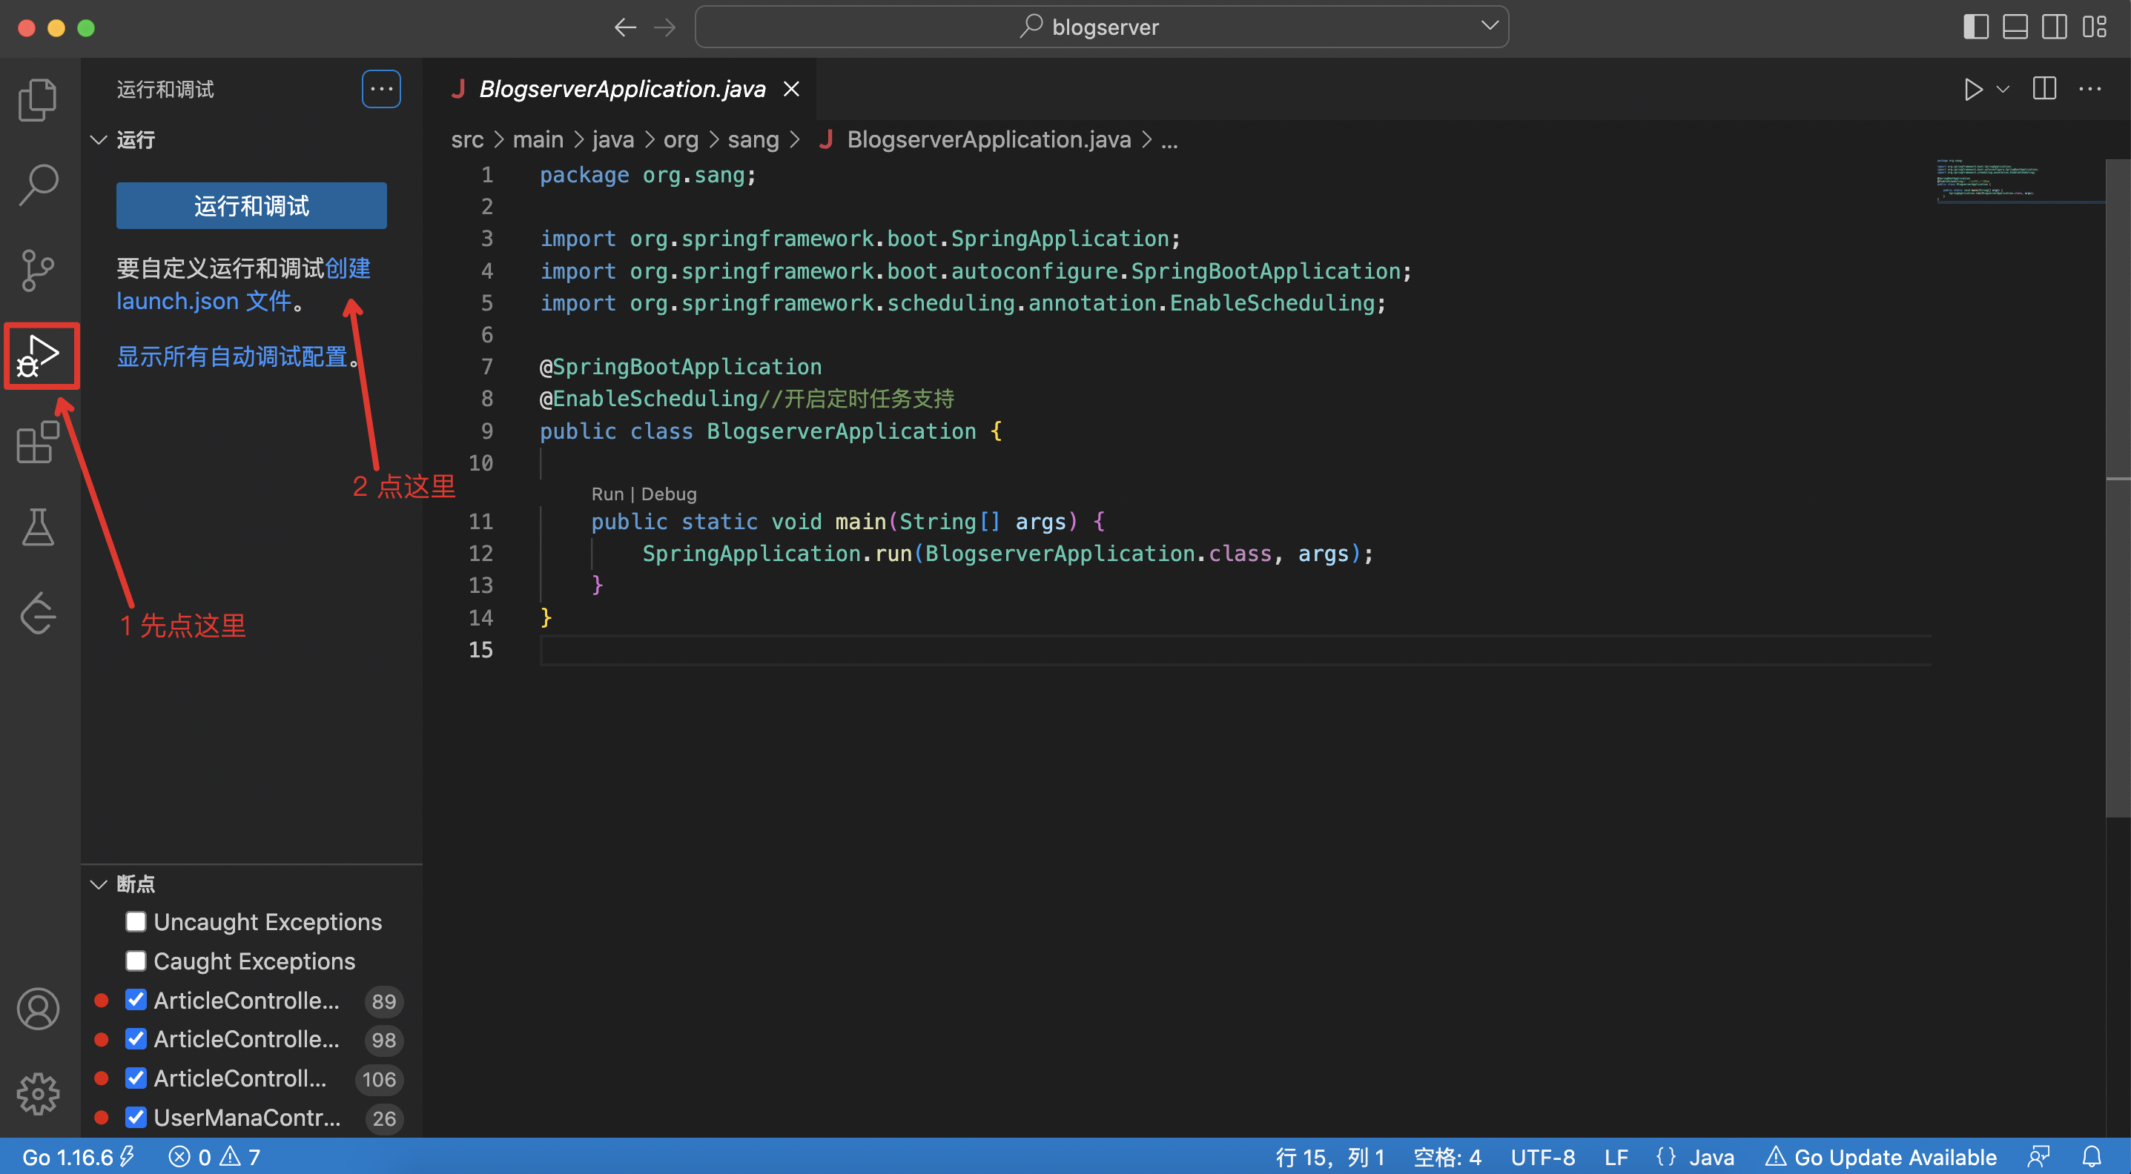Screen dimensions: 2131x1174
Task: Collapse the 断点 breakpoints section
Action: 99,883
